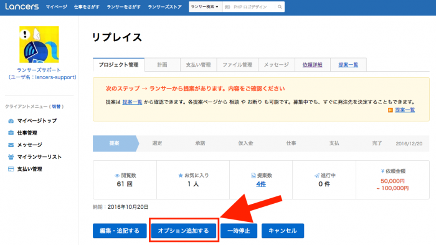
Task: Click the yen icon beside 依頼金額
Action: click(382, 171)
